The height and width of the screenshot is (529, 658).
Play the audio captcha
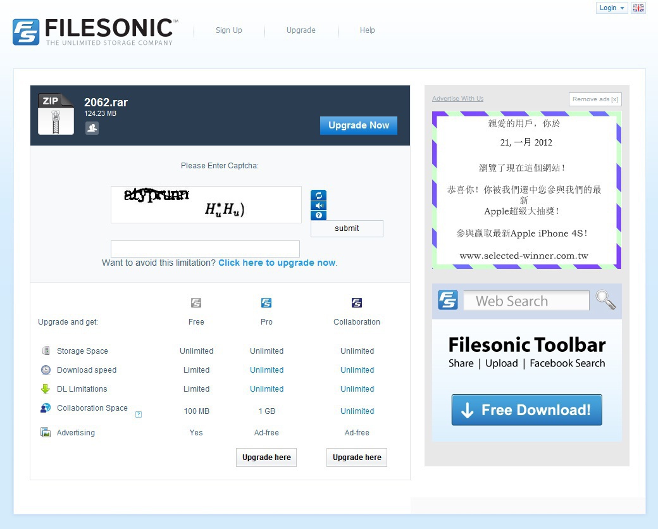click(x=318, y=205)
